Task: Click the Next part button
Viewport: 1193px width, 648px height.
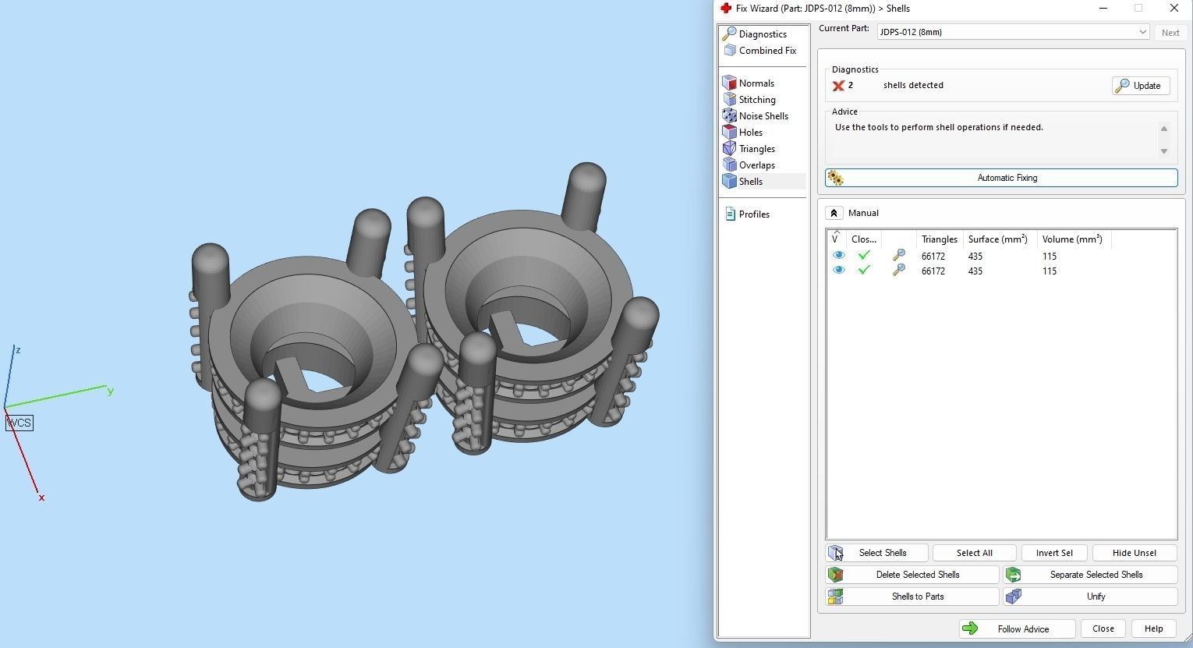Action: point(1170,33)
